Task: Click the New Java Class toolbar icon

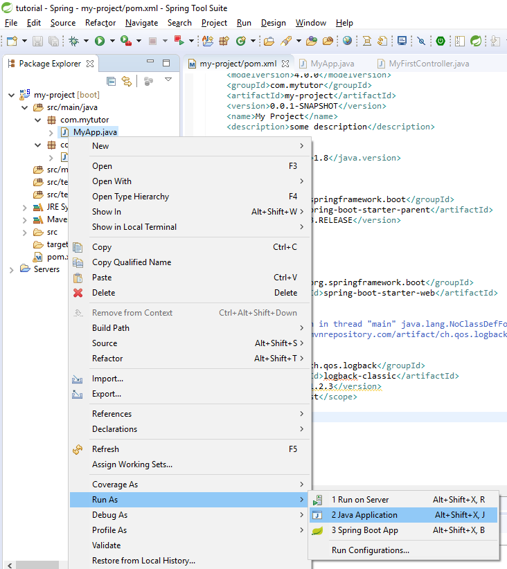Action: tap(240, 41)
